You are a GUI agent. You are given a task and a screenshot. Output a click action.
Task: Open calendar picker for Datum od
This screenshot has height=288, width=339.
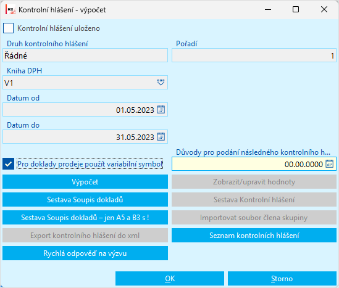click(161, 109)
